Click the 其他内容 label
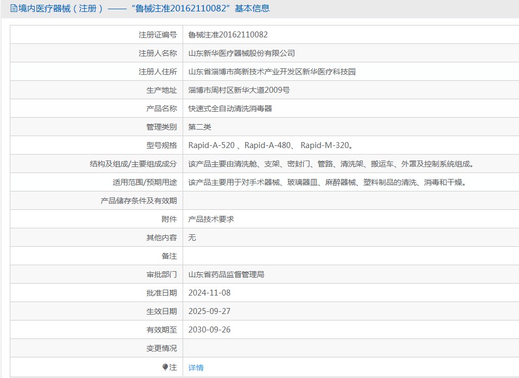Screen dimensions: 519x378 pyautogui.click(x=161, y=238)
